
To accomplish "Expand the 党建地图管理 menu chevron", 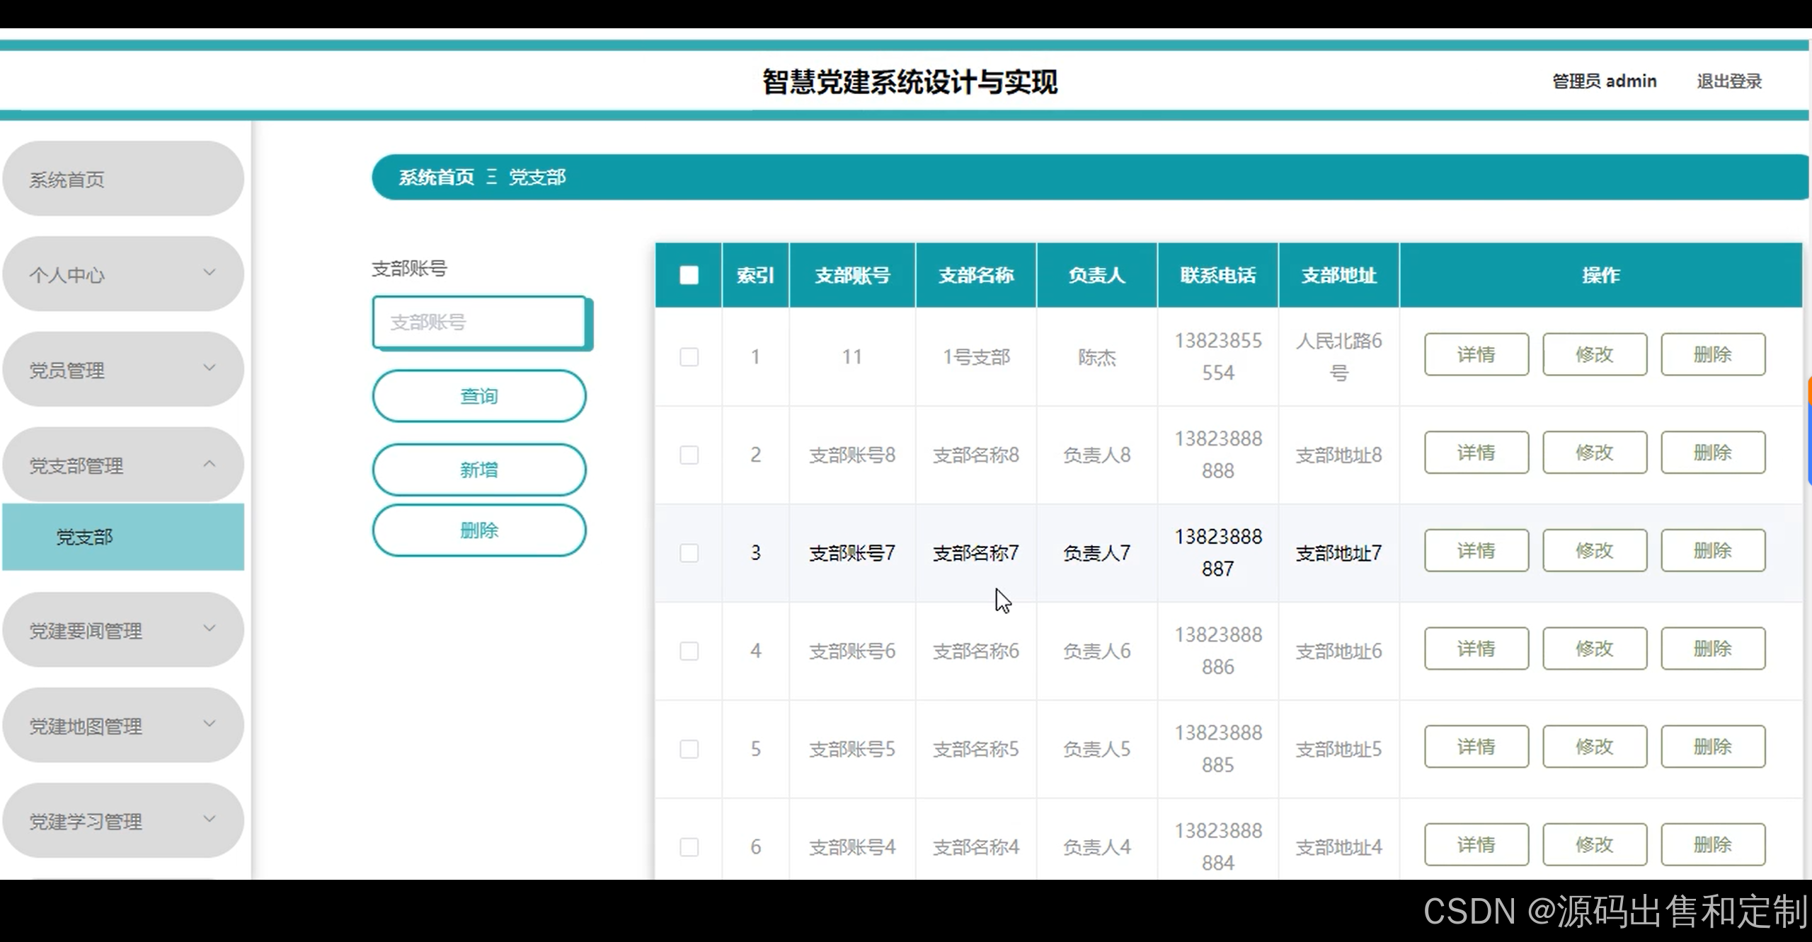I will pyautogui.click(x=209, y=724).
